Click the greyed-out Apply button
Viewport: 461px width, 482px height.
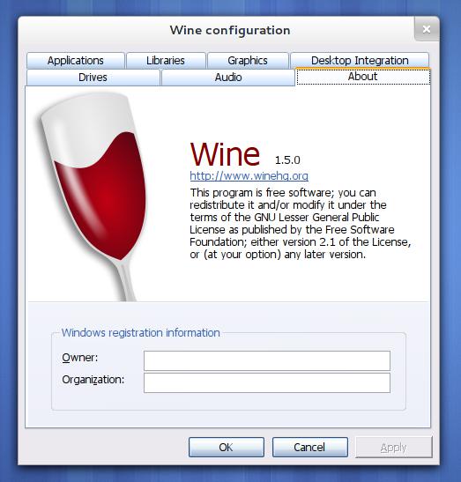(x=394, y=448)
